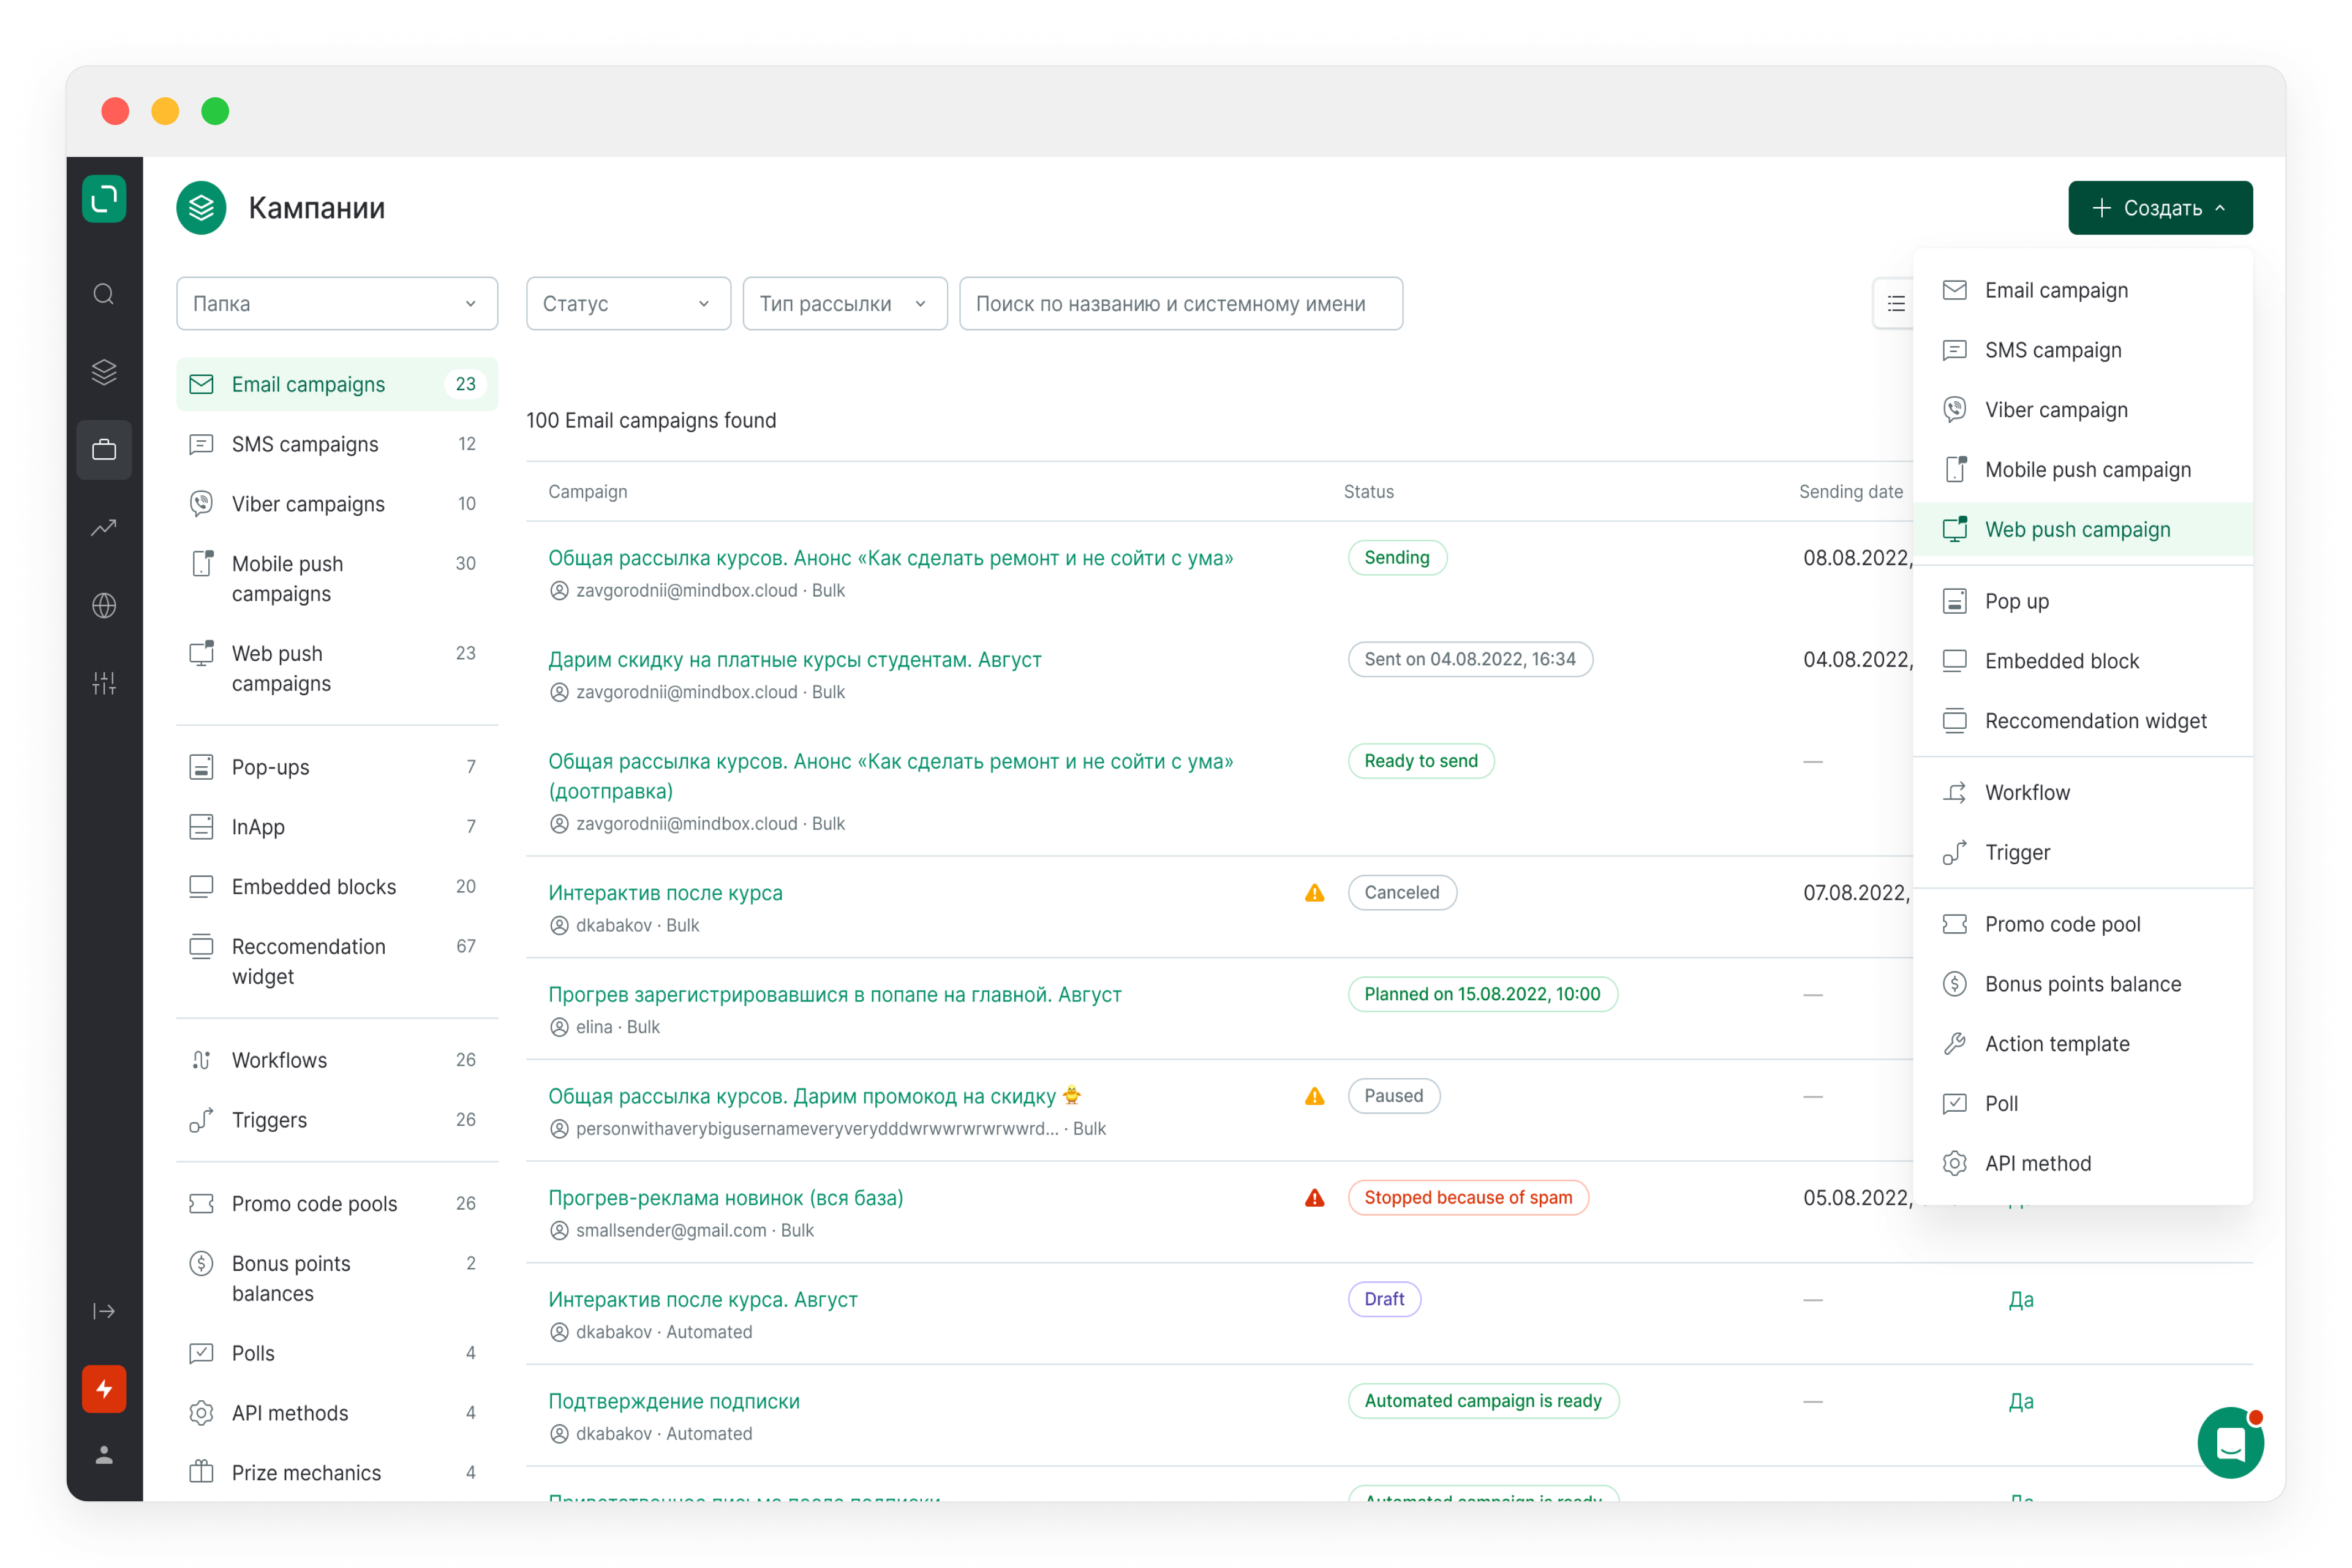This screenshot has height=1568, width=2352.
Task: Click the red lightning bolt icon
Action: [104, 1388]
